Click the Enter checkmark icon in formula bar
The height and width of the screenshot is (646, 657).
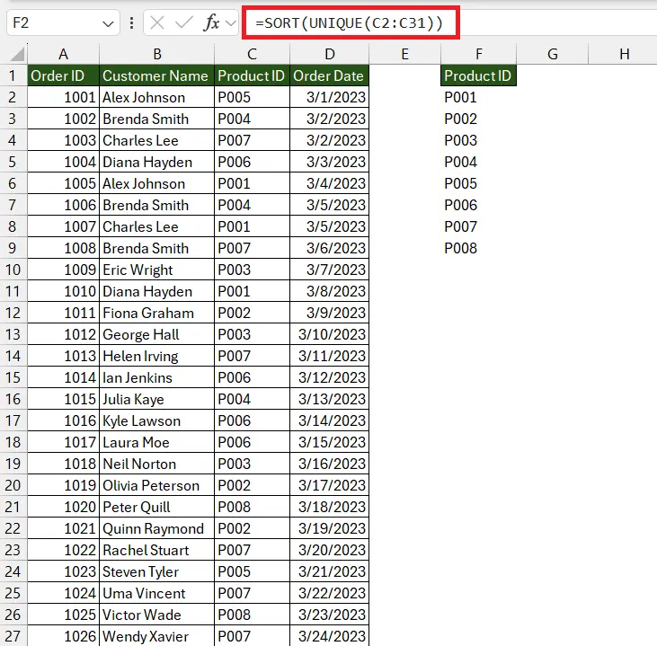click(182, 23)
